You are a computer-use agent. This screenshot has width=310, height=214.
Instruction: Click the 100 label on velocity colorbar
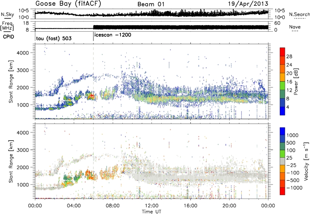click(x=291, y=150)
